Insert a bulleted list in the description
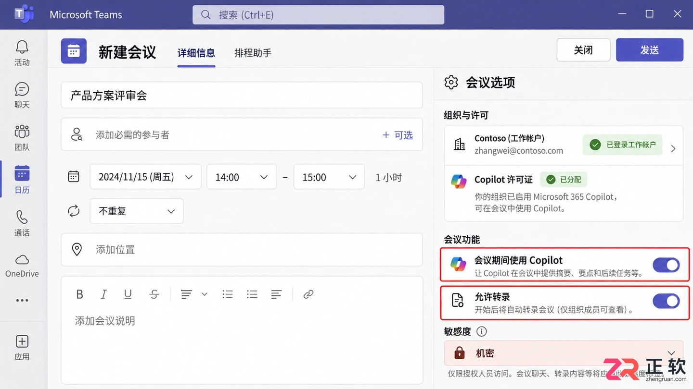 pos(228,294)
